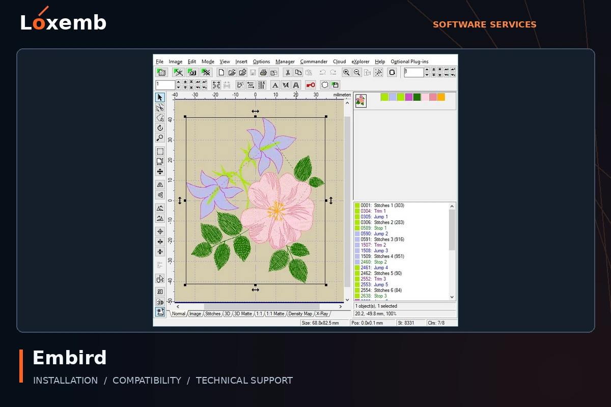Image resolution: width=611 pixels, height=407 pixels.
Task: Open the Mode menu
Action: point(208,62)
